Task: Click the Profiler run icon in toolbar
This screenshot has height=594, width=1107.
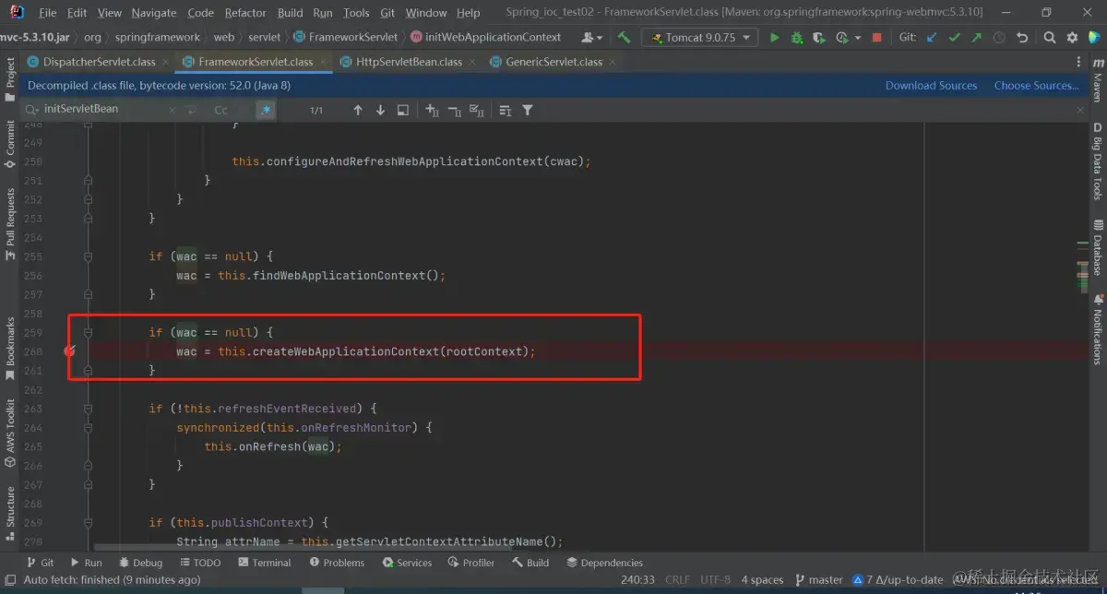Action: point(841,38)
